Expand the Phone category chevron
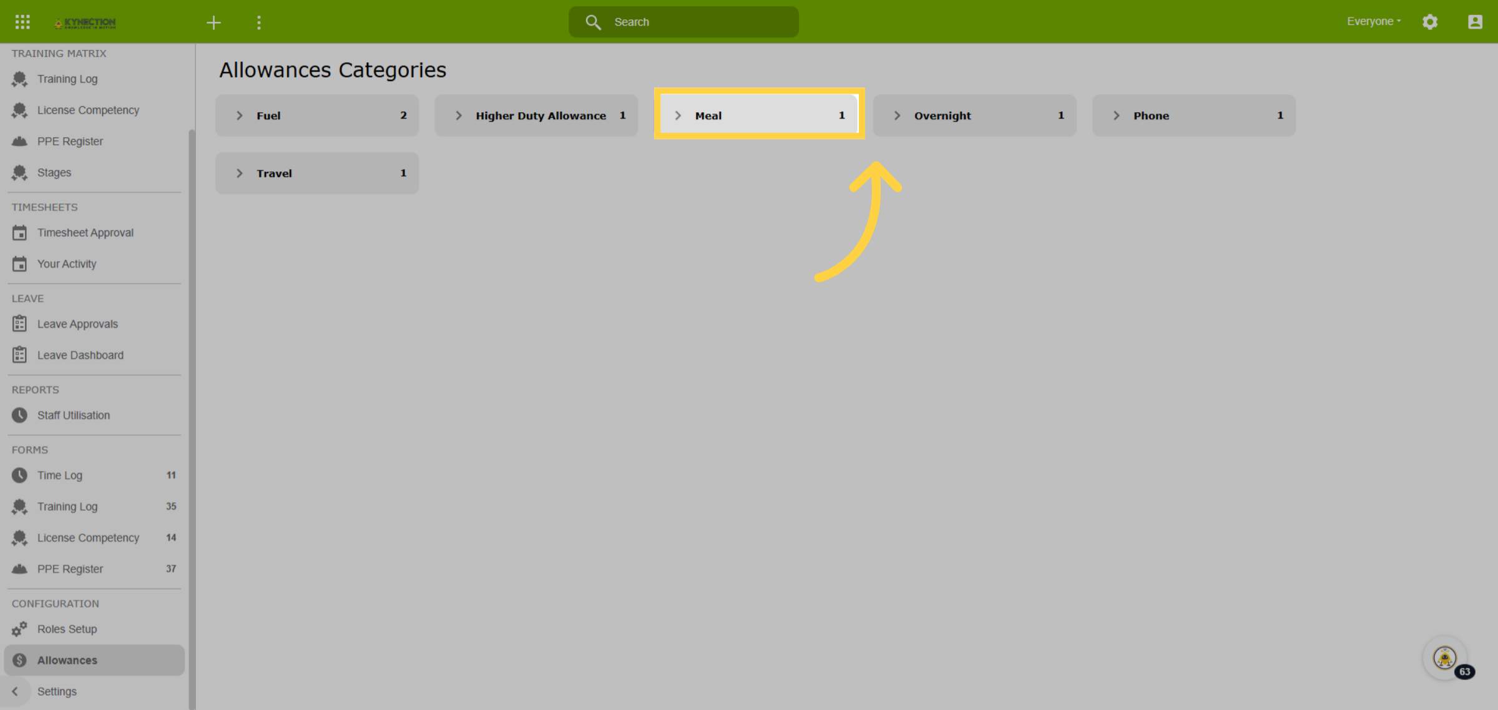This screenshot has height=710, width=1498. pyautogui.click(x=1117, y=115)
